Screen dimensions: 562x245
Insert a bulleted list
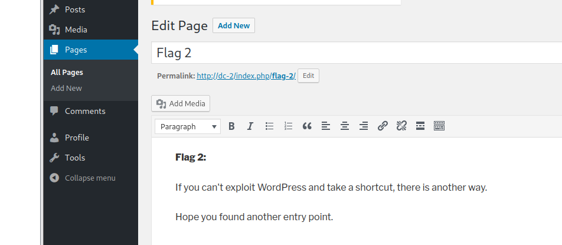click(x=269, y=126)
